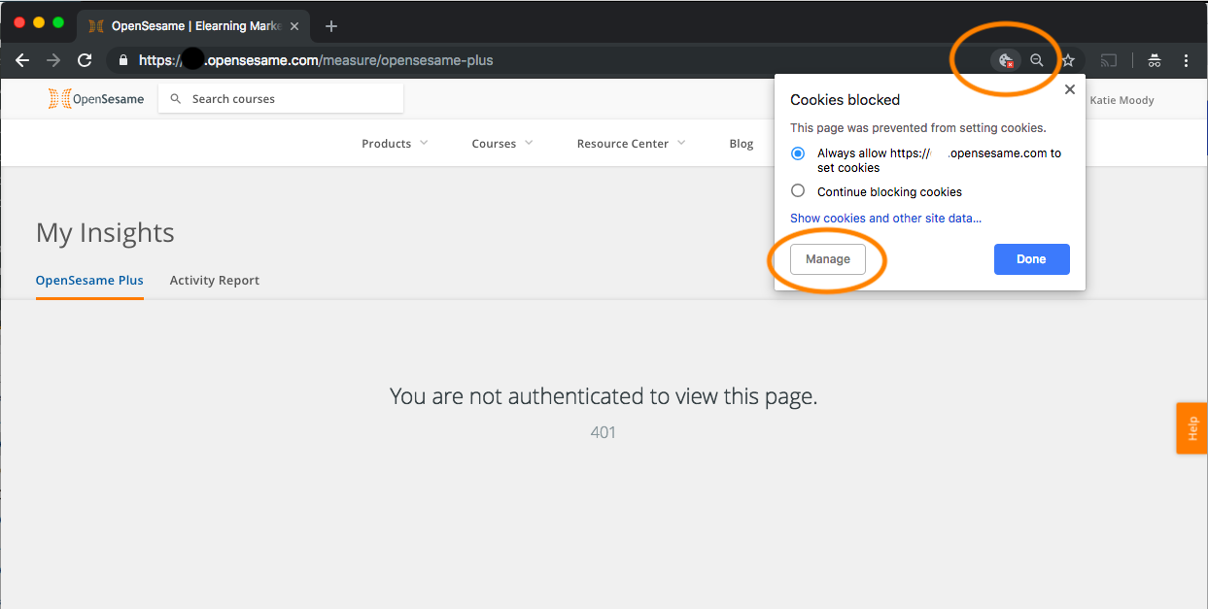Screen dimensions: 1208x609
Task: Open the Blog menu item
Action: [x=742, y=144]
